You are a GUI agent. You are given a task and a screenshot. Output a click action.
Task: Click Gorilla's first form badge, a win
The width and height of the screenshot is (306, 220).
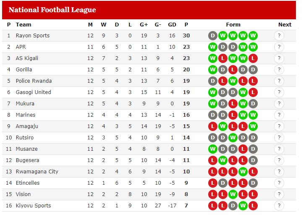213,70
